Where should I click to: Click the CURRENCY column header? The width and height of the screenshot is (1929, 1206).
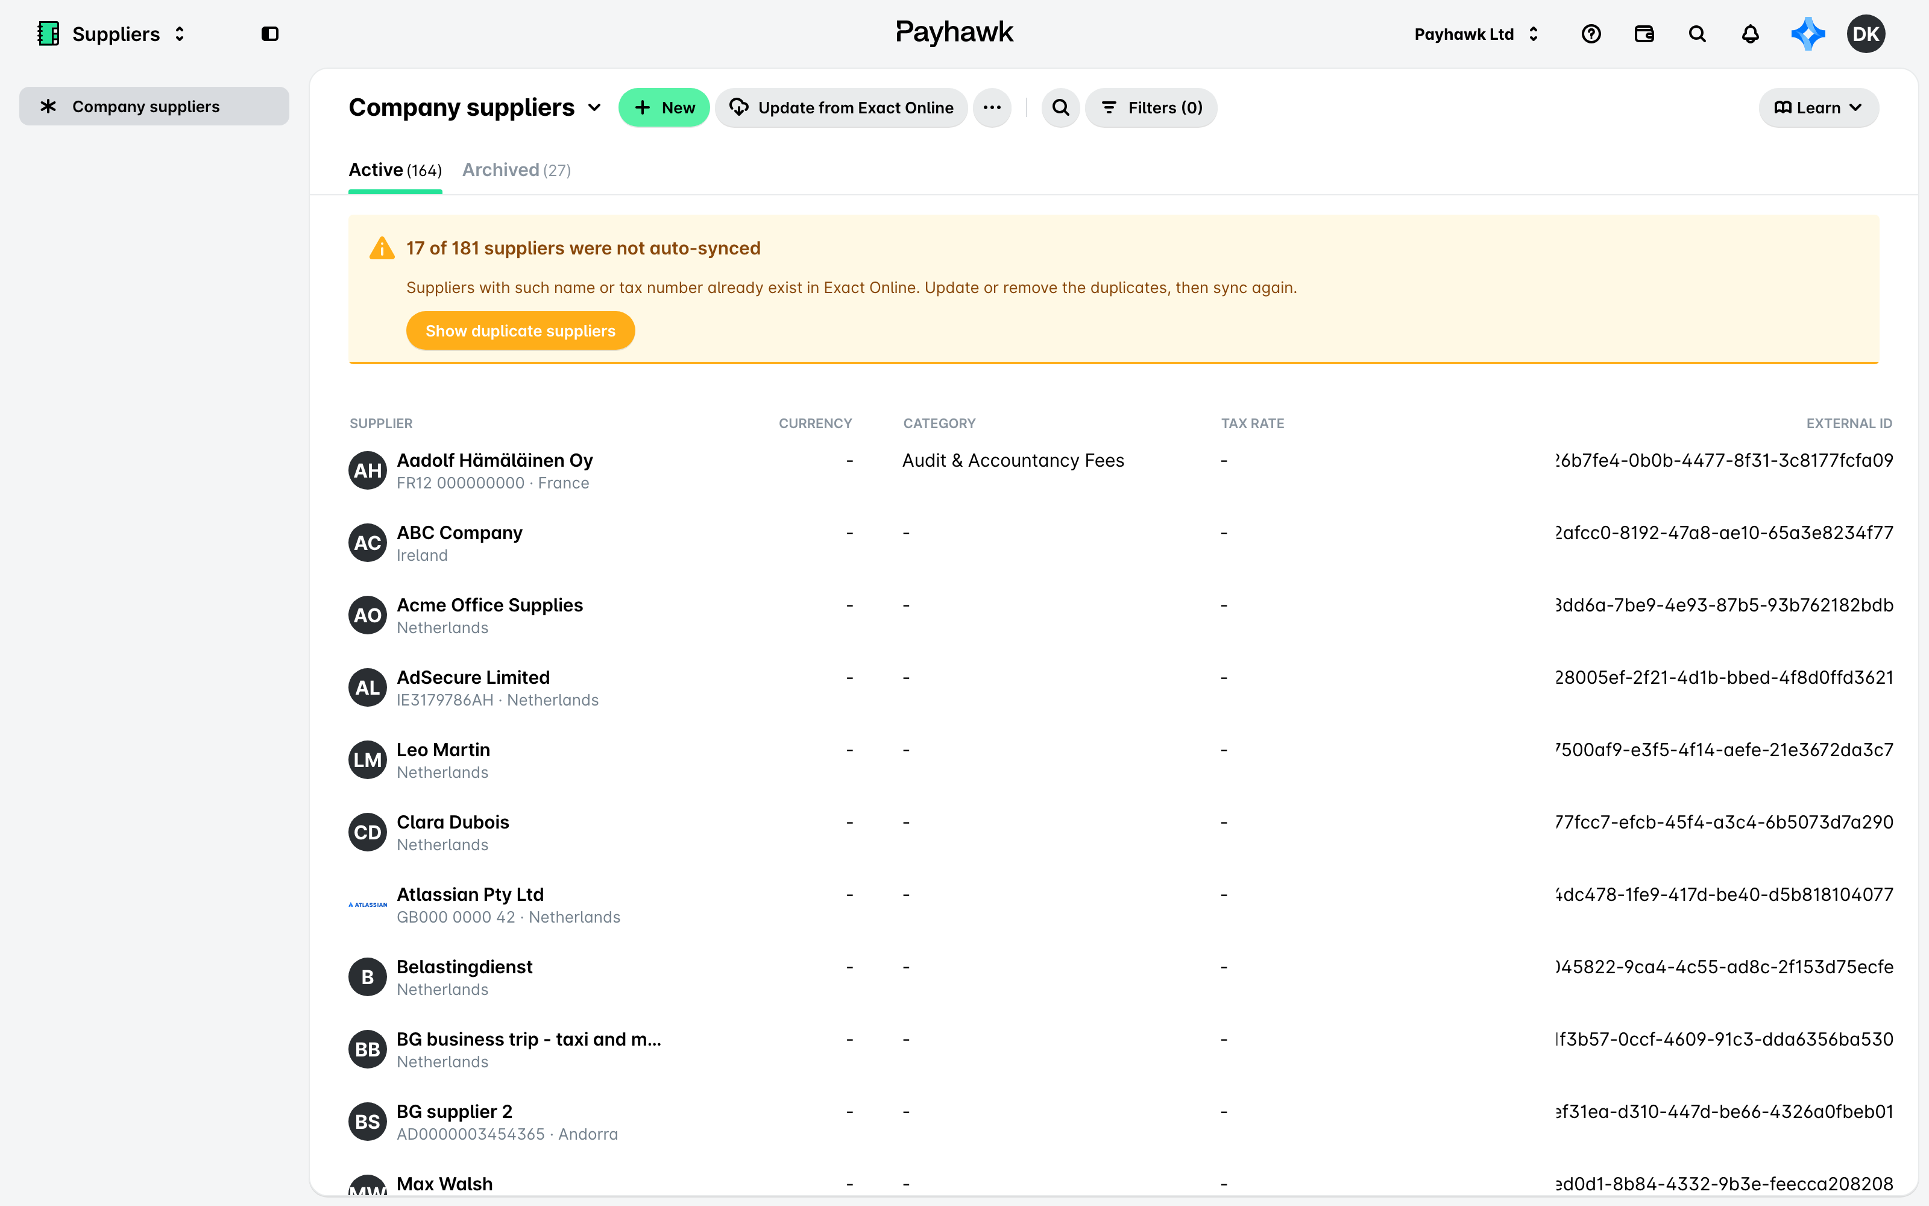pos(814,423)
